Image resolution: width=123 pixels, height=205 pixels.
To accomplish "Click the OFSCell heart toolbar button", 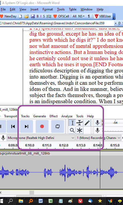I will pos(61,16).
